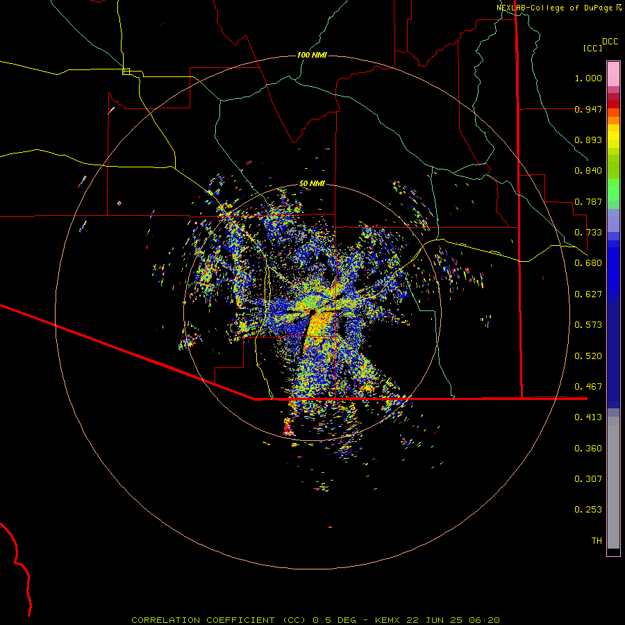Click the 0.413 scale value
The width and height of the screenshot is (625, 625).
588,417
